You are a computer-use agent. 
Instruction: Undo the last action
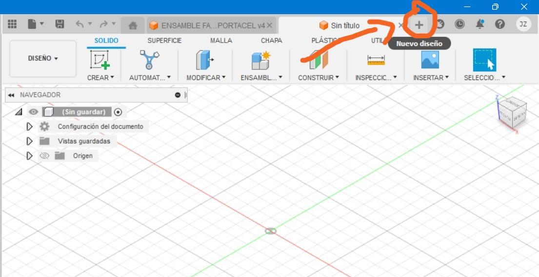click(x=80, y=24)
